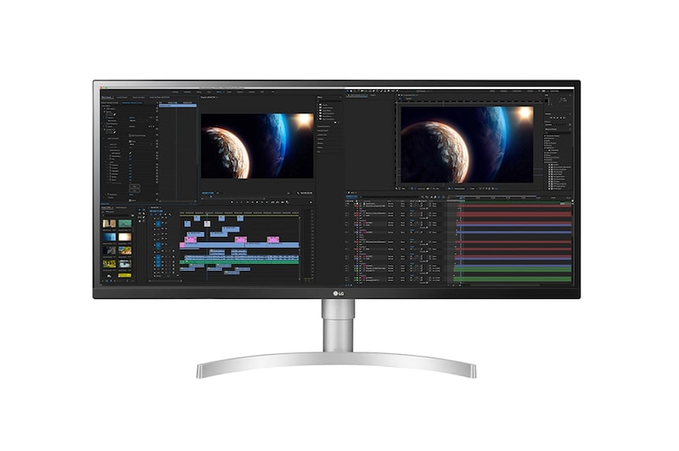Toggle animation stopwatch for Exposure
This screenshot has width=679, height=451.
(x=110, y=165)
